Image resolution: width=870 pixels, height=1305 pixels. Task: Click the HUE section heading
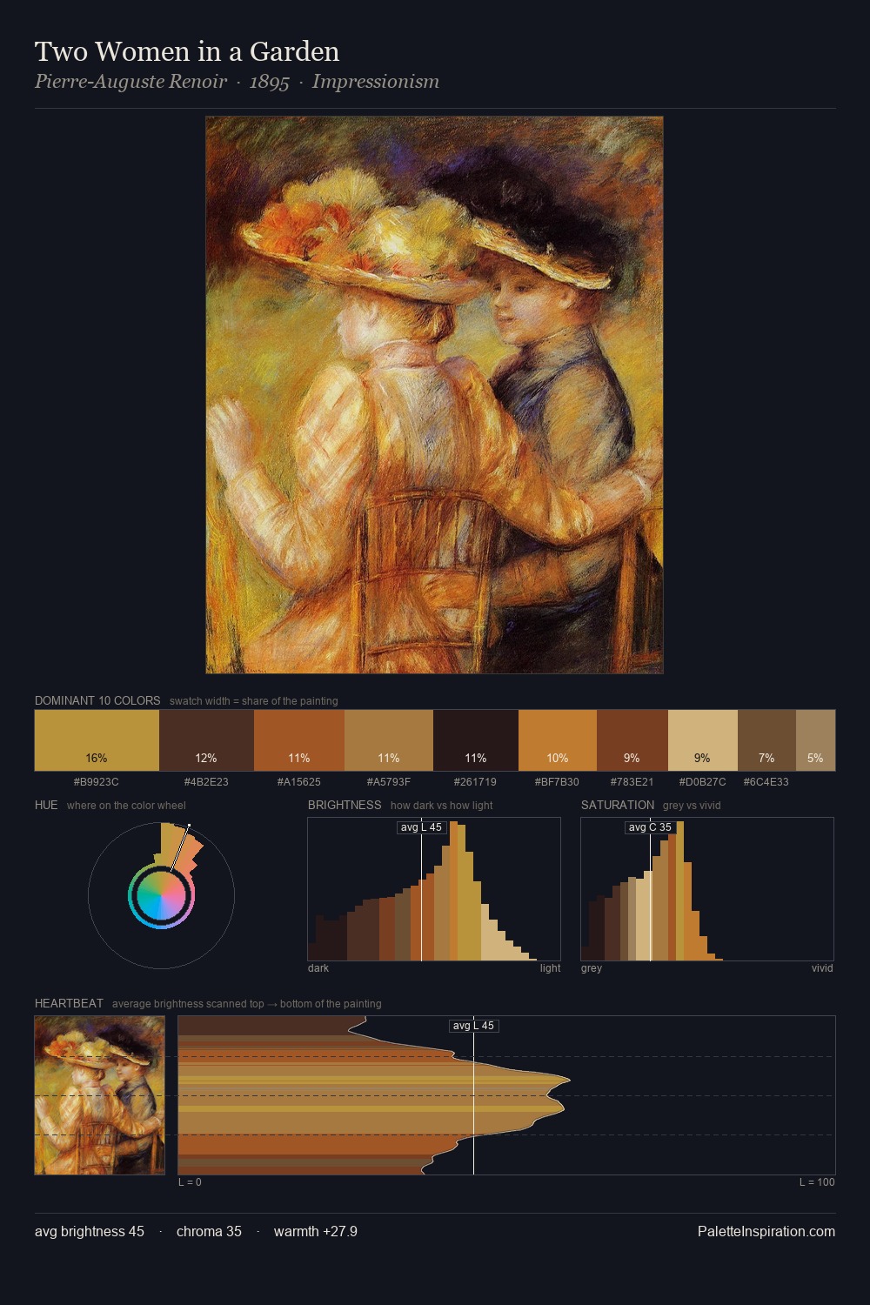click(x=46, y=805)
